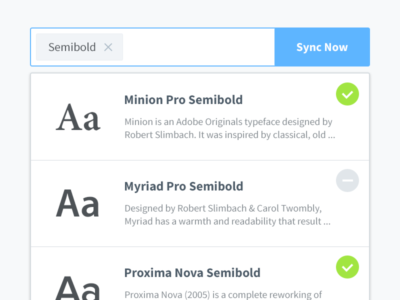The height and width of the screenshot is (300, 400).
Task: Remove the Semibold filter tag
Action: click(108, 47)
